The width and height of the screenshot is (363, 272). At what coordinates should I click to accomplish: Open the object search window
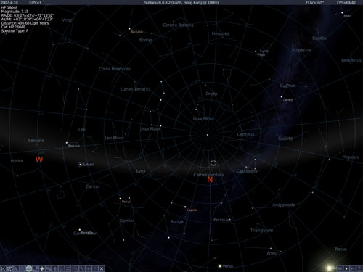pyautogui.click(x=76, y=268)
